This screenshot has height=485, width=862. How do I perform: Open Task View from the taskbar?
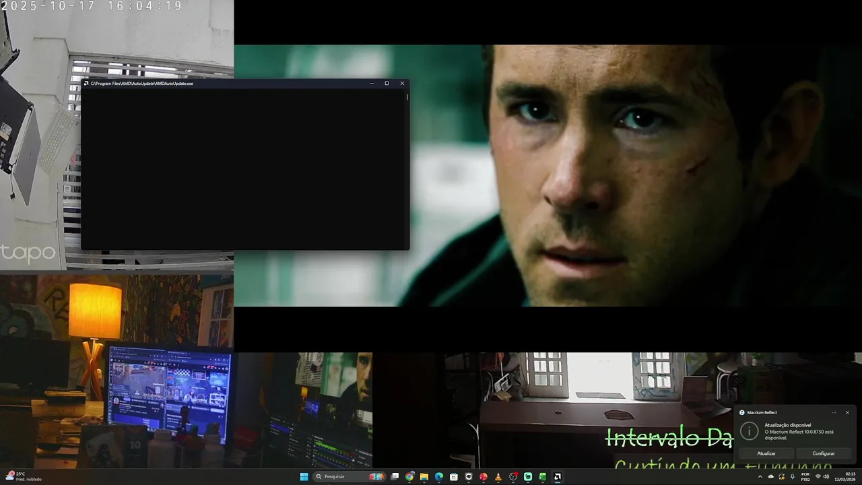click(x=395, y=477)
